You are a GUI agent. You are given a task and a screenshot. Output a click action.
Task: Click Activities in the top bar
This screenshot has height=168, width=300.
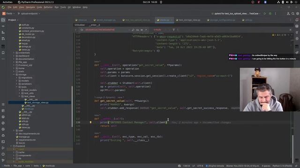pyautogui.click(x=7, y=2)
